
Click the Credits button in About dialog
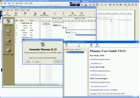pyautogui.click(x=28, y=61)
